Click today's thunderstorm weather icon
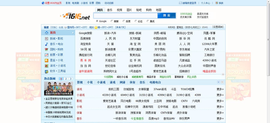The height and width of the screenshot is (123, 270). tap(65, 27)
